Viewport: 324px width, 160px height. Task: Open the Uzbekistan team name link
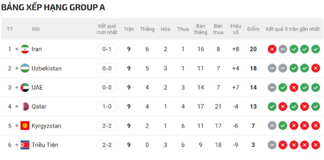(x=46, y=68)
